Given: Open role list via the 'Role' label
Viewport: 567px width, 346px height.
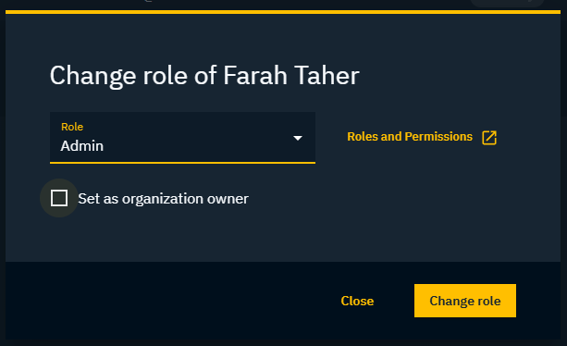Looking at the screenshot, I should tap(72, 127).
